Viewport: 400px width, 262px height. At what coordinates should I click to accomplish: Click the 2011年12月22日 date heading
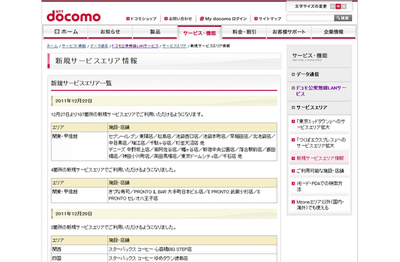click(x=73, y=101)
